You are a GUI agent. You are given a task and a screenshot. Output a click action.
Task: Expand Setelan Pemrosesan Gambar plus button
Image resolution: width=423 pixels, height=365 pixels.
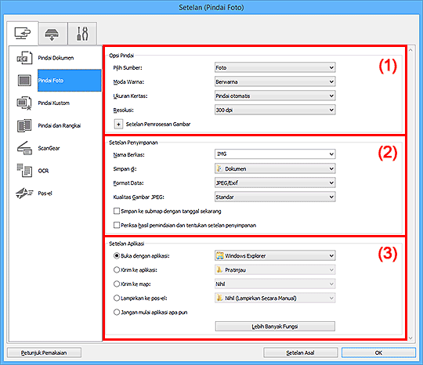pyautogui.click(x=118, y=125)
